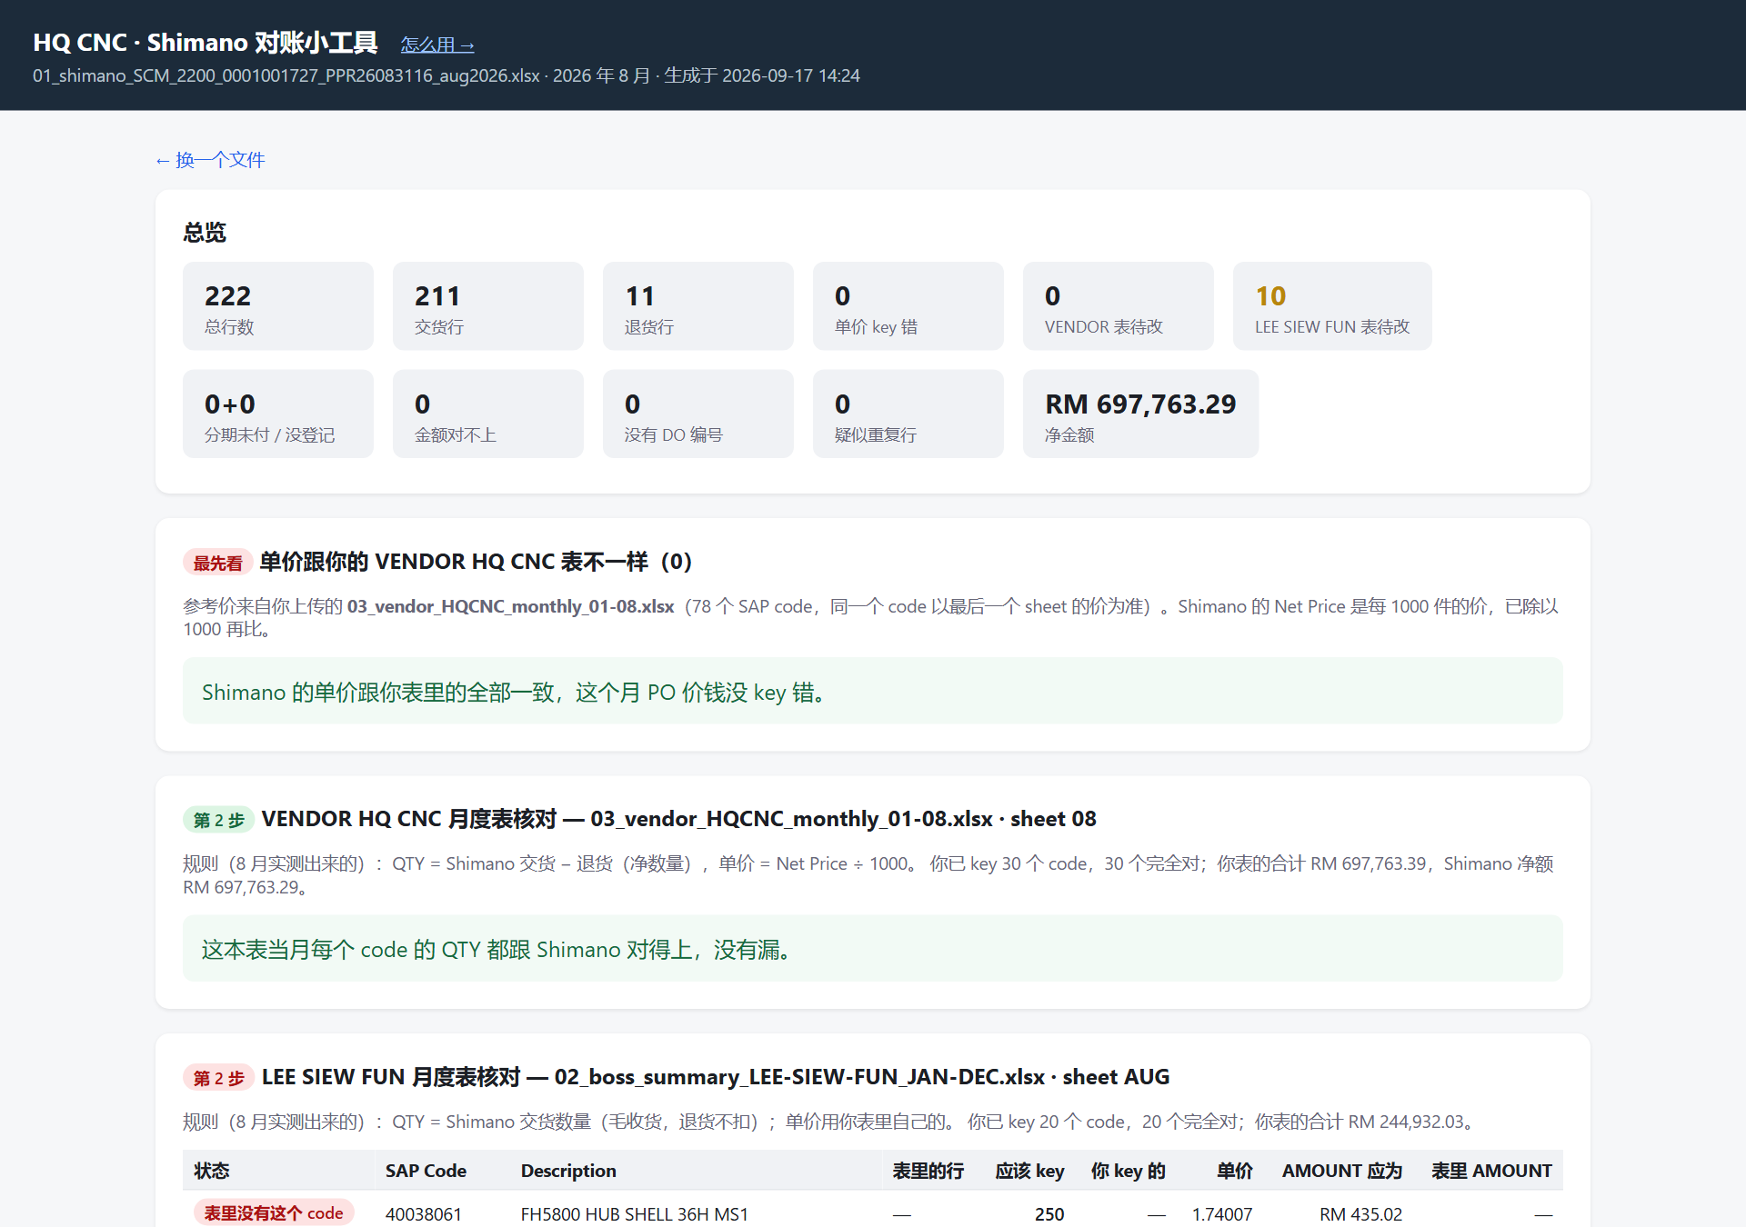Click the 金额对不上 card
1746x1227 pixels.
pyautogui.click(x=488, y=414)
